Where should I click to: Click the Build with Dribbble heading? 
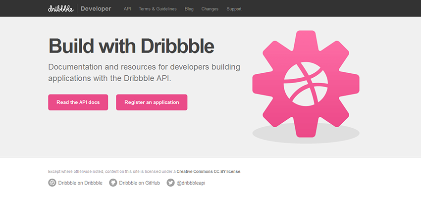pyautogui.click(x=131, y=46)
